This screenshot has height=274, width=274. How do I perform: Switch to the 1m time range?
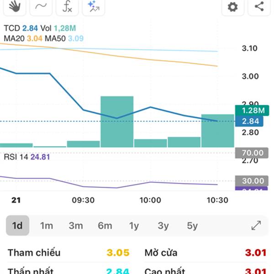(47, 226)
